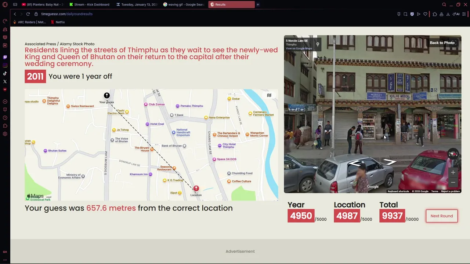470x264 pixels.
Task: Click Back to Photo button
Action: (x=442, y=43)
